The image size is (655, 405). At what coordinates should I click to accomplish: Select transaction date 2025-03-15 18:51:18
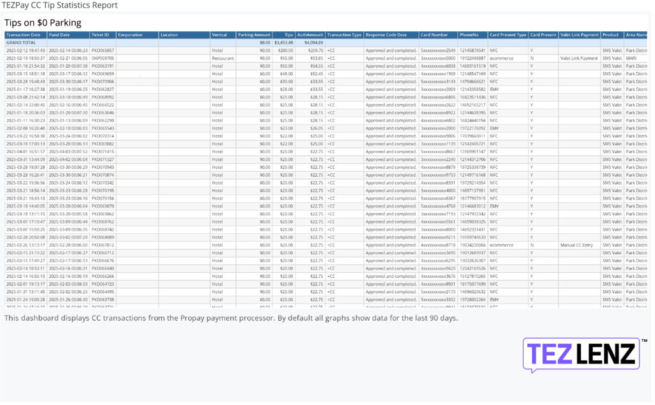click(x=26, y=74)
